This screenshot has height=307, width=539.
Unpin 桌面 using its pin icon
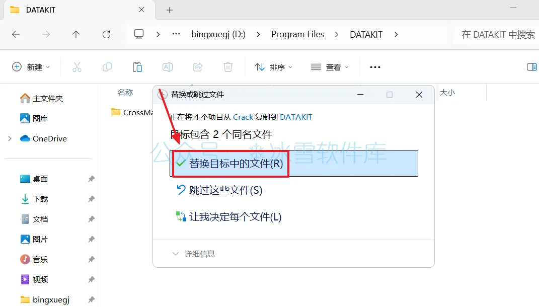91,179
